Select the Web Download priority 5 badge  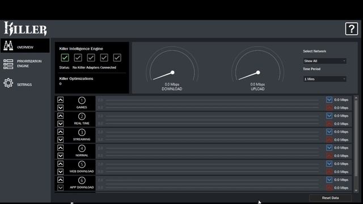pyautogui.click(x=82, y=164)
